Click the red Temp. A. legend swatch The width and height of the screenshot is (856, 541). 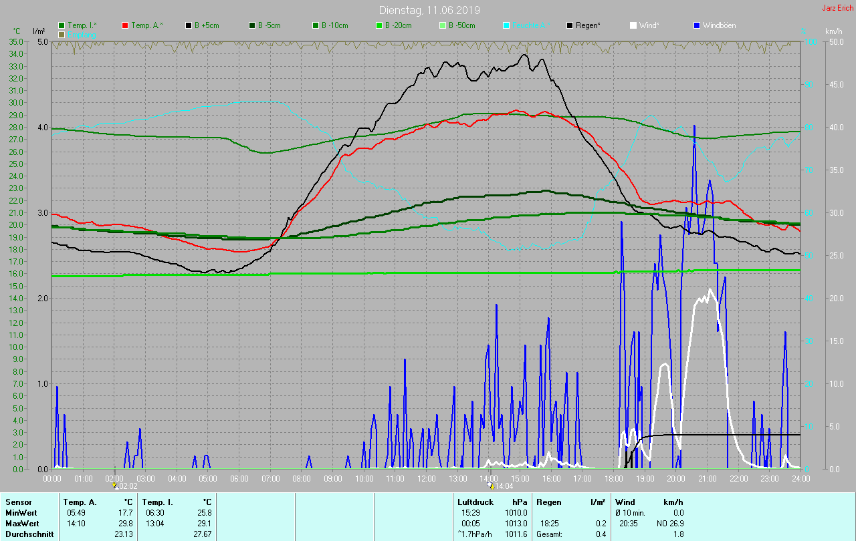[125, 25]
